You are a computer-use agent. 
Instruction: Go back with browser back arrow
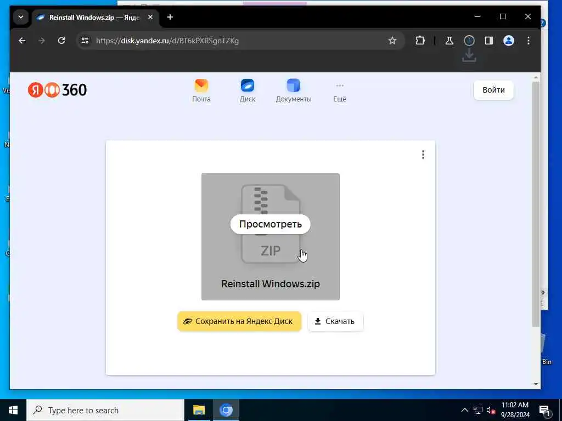[x=22, y=41]
